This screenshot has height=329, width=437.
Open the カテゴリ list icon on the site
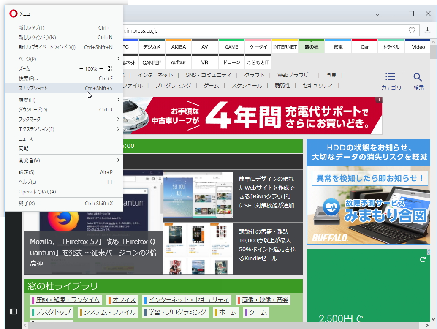point(389,77)
